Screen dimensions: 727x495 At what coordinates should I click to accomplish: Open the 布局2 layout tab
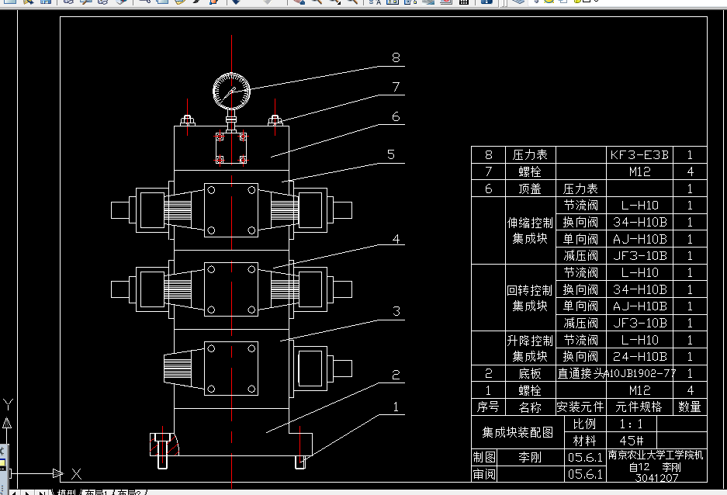pyautogui.click(x=129, y=492)
